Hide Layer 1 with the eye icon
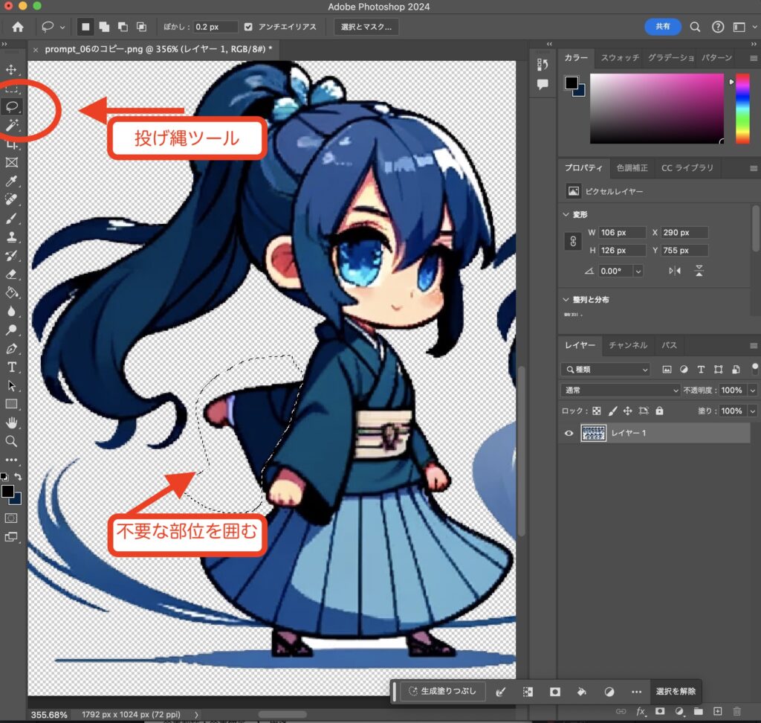The height and width of the screenshot is (723, 761). pos(569,433)
